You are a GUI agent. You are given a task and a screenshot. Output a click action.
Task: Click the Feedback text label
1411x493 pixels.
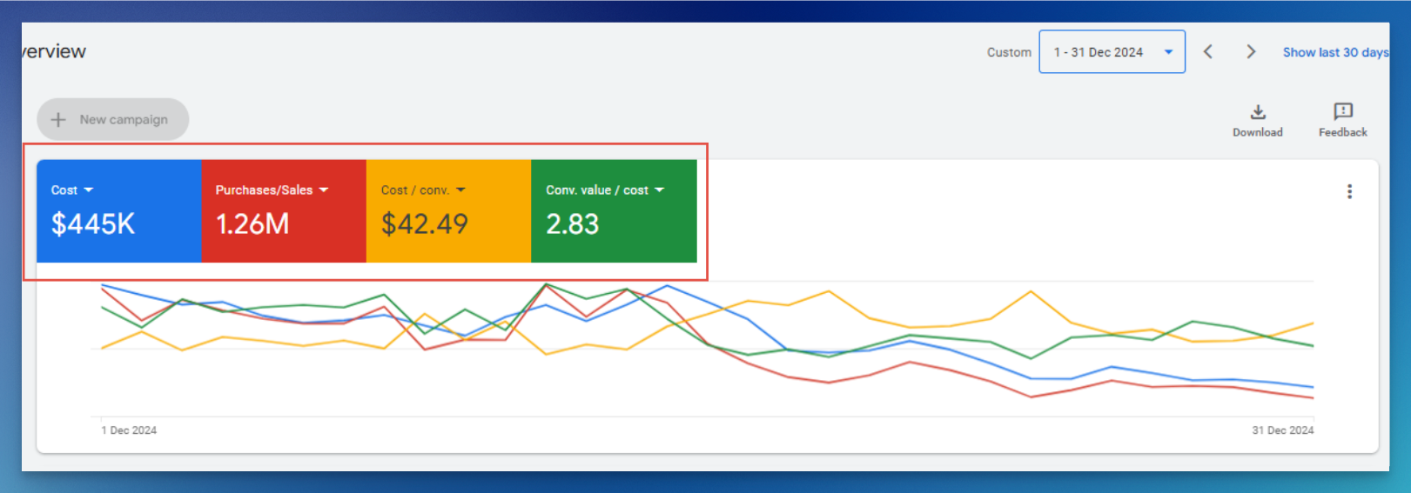[x=1343, y=132]
